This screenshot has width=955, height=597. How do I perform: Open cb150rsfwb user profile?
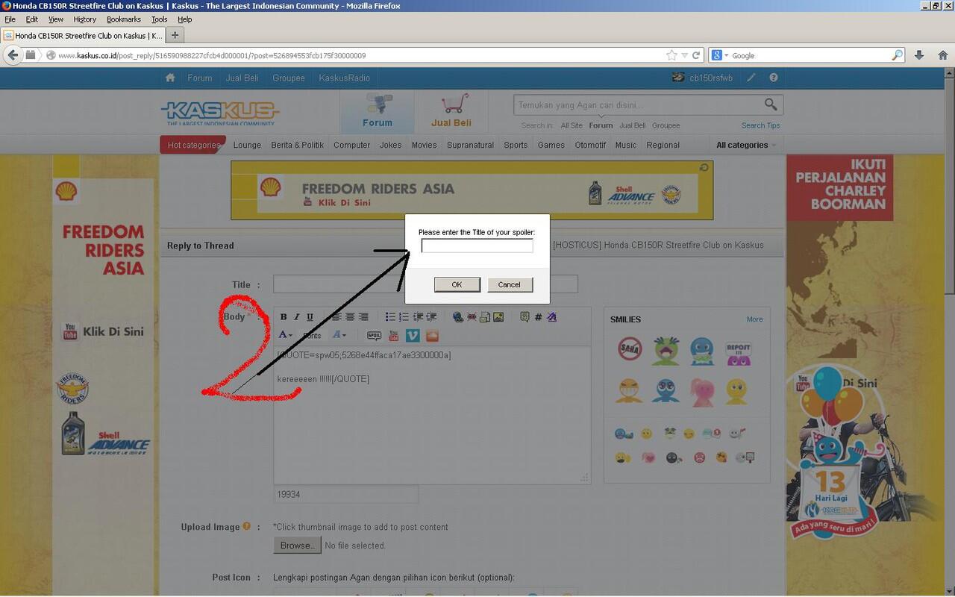point(710,78)
